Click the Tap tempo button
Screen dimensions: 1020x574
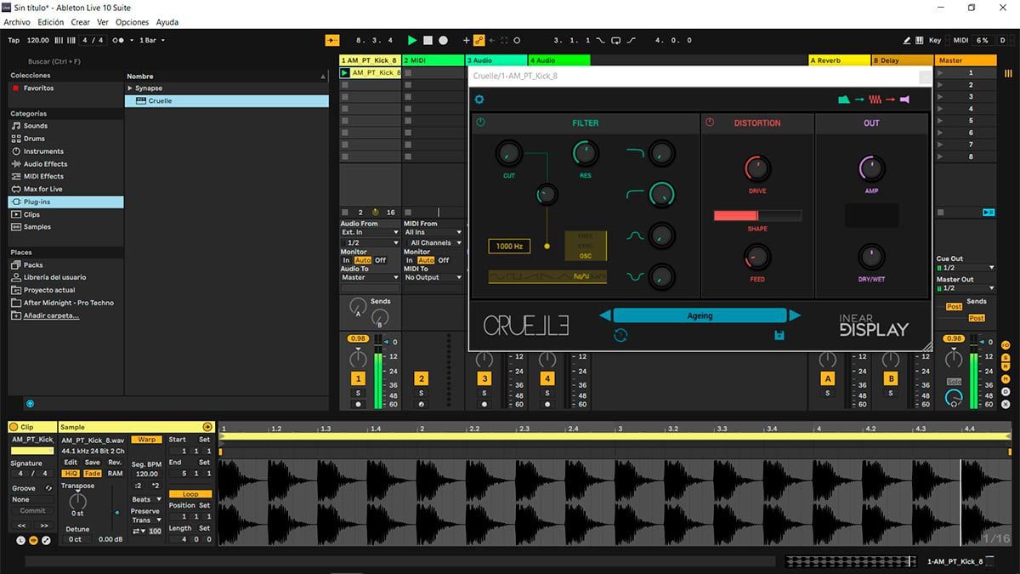14,40
